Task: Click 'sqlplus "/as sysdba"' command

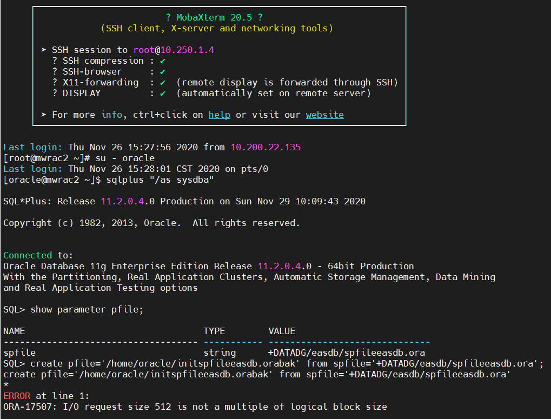Action: (x=160, y=180)
